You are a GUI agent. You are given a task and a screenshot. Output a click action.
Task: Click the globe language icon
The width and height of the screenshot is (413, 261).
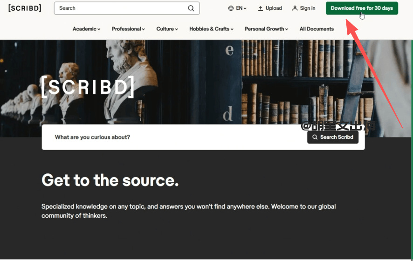tap(231, 8)
